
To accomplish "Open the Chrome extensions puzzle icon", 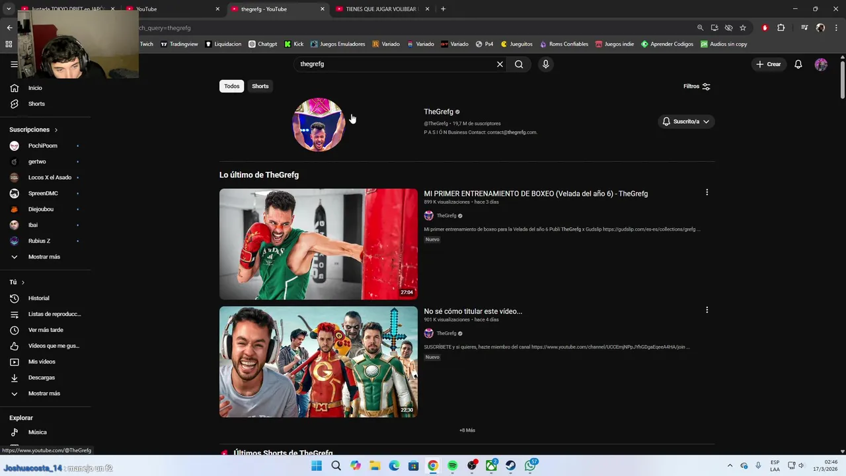I will pos(781,28).
